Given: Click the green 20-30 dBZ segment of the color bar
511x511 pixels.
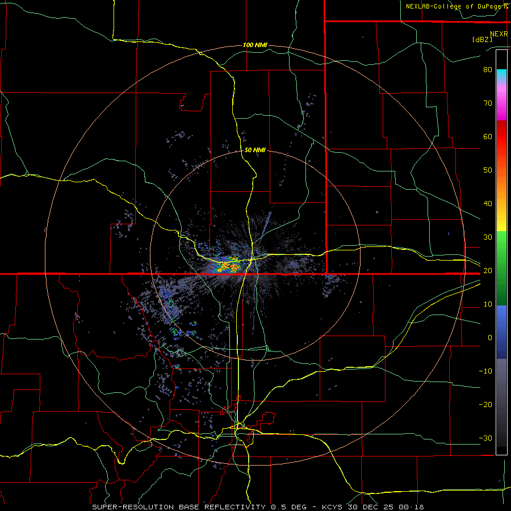Looking at the screenshot, I should point(501,254).
